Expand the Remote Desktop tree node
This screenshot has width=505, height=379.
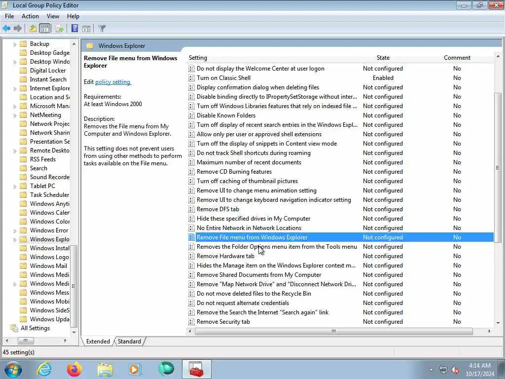tap(15, 151)
